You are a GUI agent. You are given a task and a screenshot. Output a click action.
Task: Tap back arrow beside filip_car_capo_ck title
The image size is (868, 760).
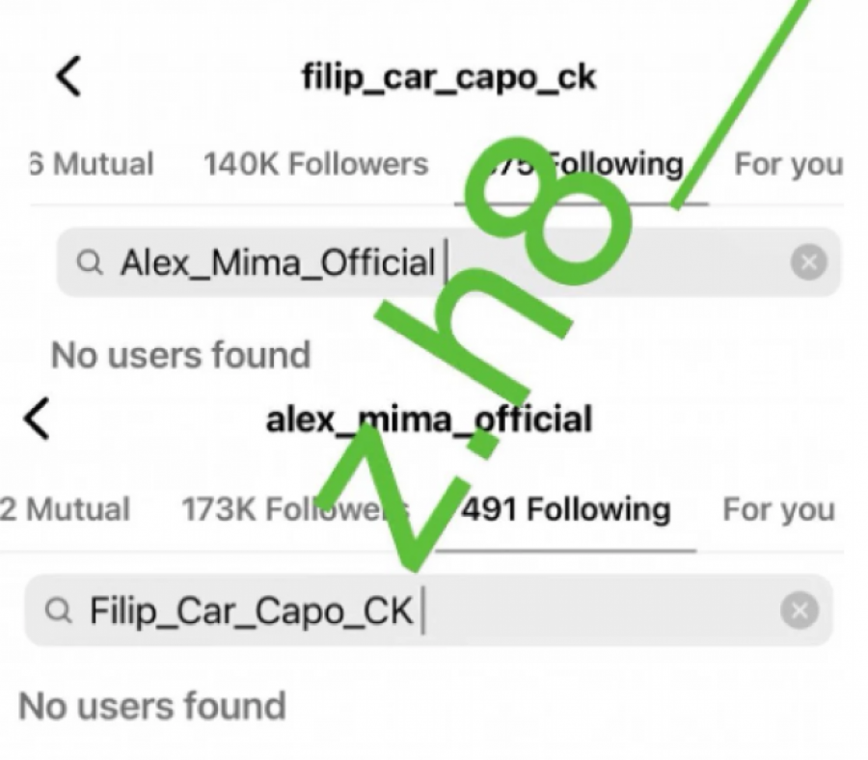pos(68,76)
